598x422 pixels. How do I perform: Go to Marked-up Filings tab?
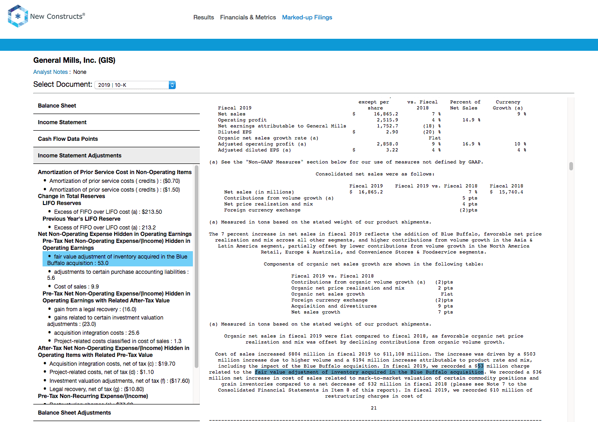point(307,18)
